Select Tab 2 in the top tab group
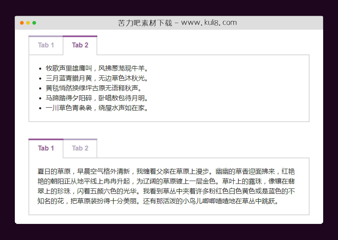 80,45
